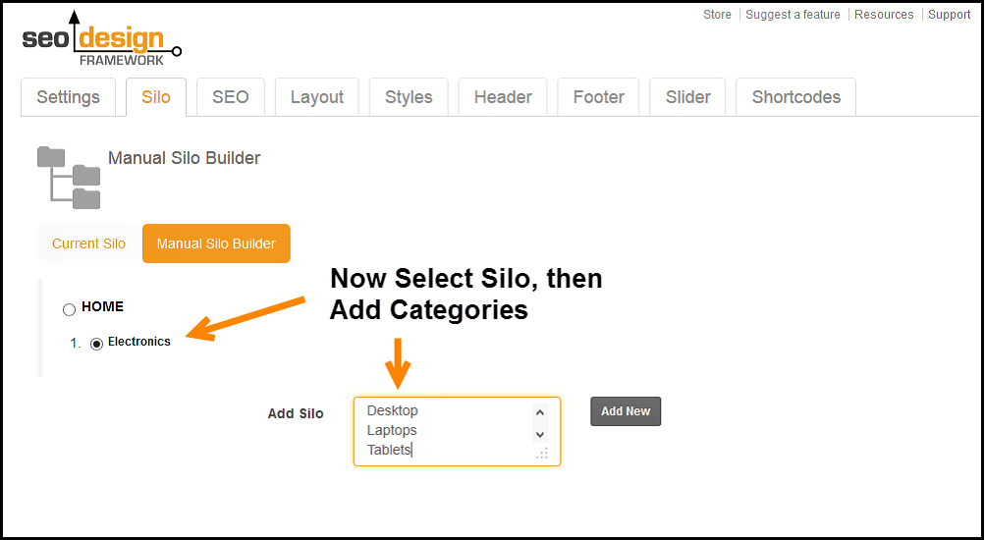Open the Header tab

(x=503, y=97)
